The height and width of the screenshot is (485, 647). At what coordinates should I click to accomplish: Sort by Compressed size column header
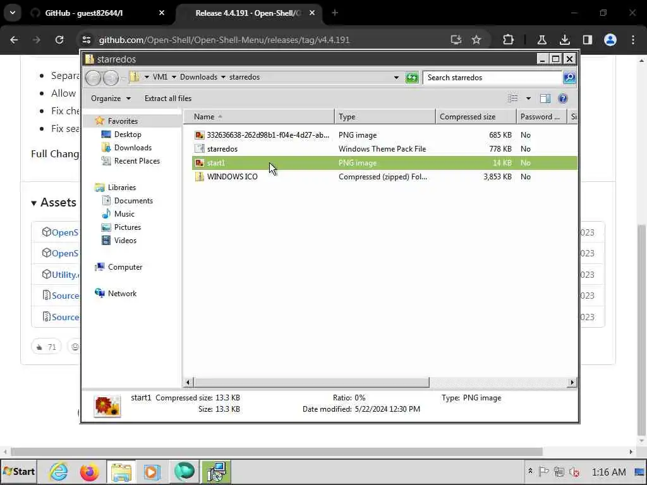pyautogui.click(x=476, y=117)
